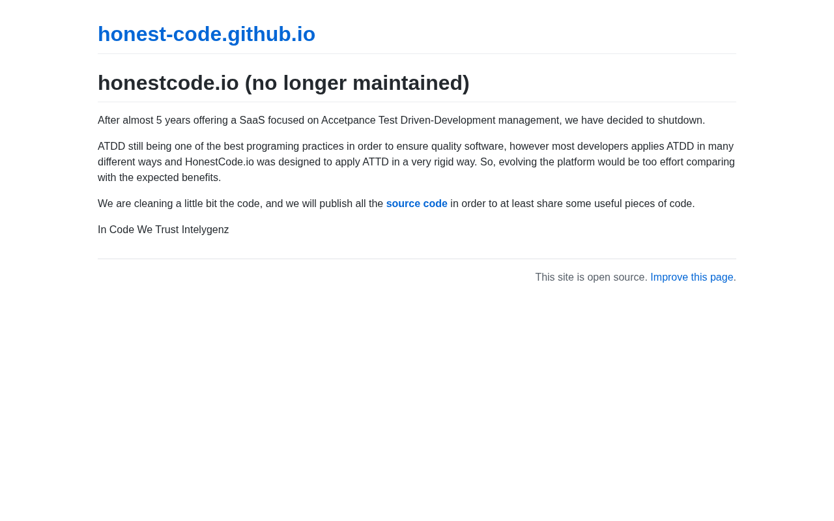Click the "Driven-Development" text
834x521 pixels.
tap(448, 120)
